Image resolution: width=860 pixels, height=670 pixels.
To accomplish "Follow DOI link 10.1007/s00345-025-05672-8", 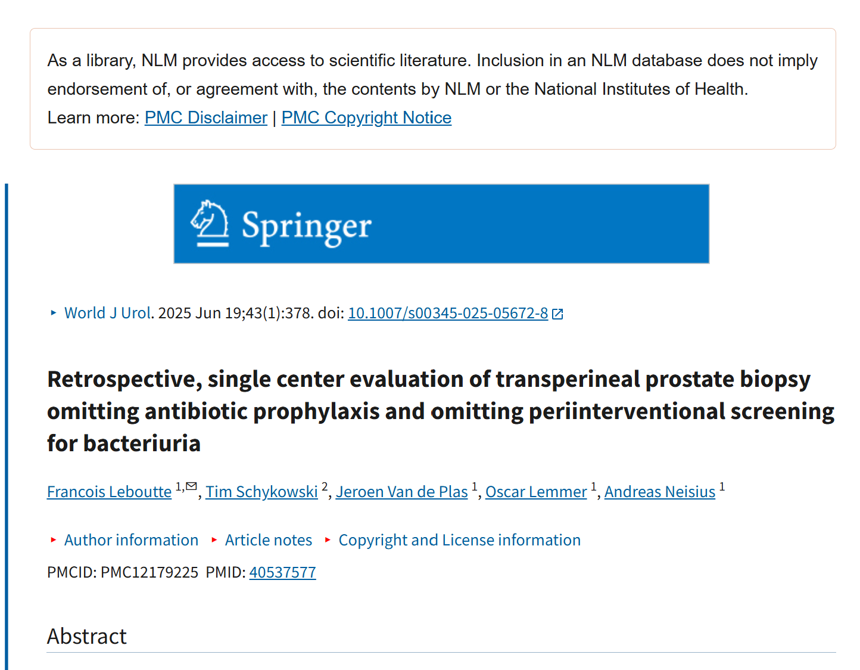I will 448,313.
